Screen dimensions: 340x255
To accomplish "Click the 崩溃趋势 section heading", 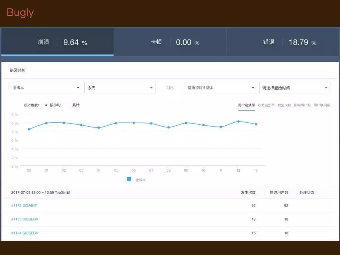I will coord(18,70).
